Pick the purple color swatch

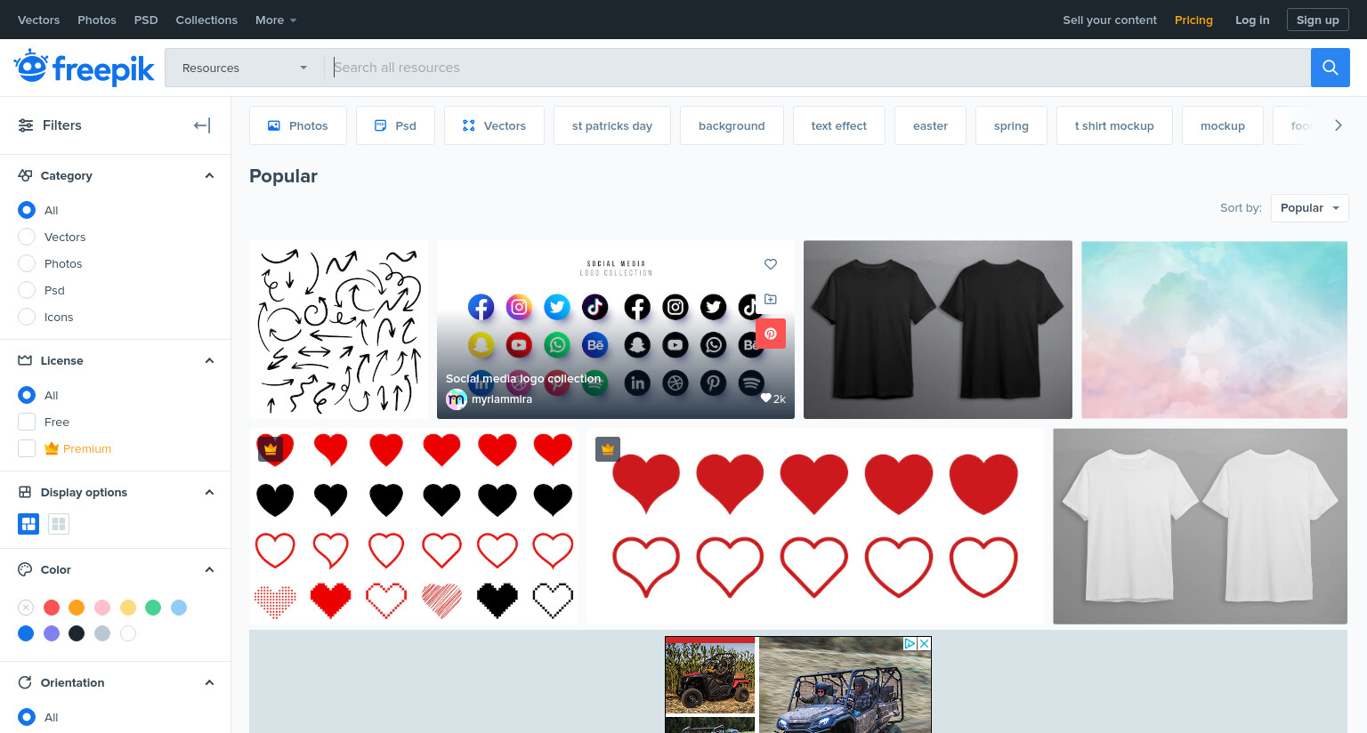[52, 633]
